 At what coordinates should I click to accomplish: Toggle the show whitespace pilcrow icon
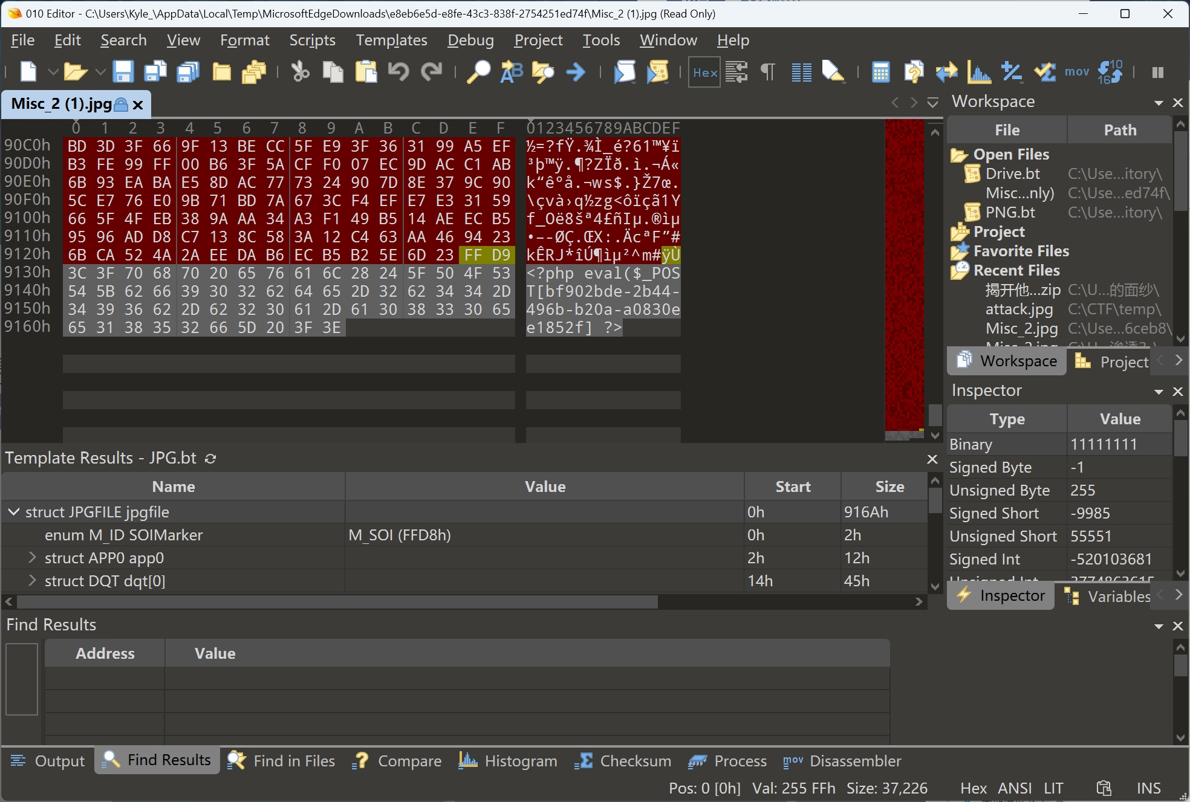(x=767, y=72)
